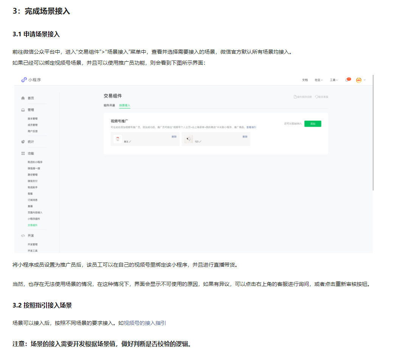Go to 版本管理 in sidebar
Image resolution: width=407 pixels, height=357 pixels.
click(x=33, y=119)
